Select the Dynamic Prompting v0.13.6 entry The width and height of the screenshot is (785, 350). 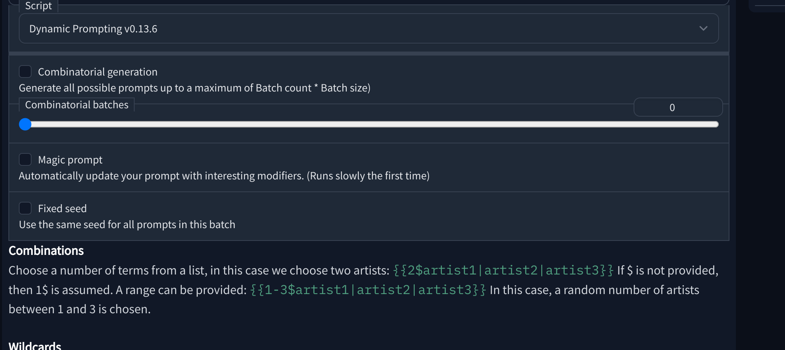pyautogui.click(x=93, y=28)
